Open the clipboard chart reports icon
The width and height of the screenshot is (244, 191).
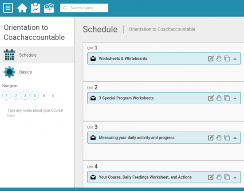35,8
